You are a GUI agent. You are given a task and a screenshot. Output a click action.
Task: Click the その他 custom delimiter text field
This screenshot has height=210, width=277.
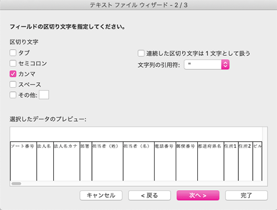(x=44, y=95)
